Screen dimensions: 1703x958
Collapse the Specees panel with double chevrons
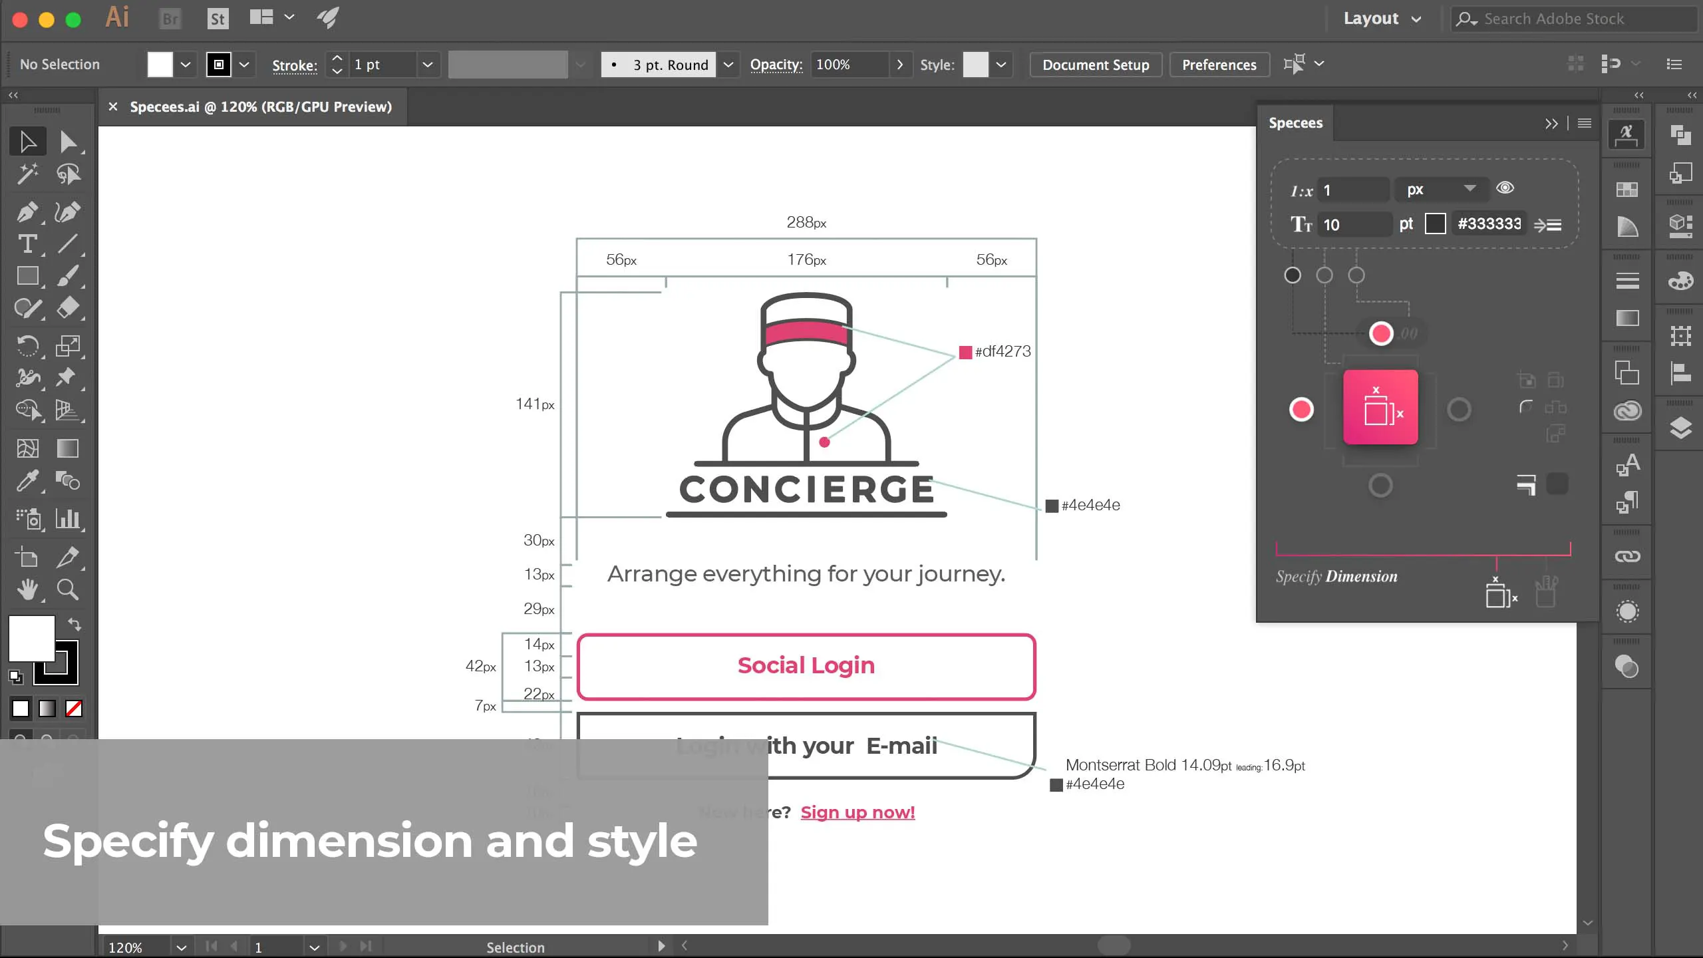[x=1551, y=124]
